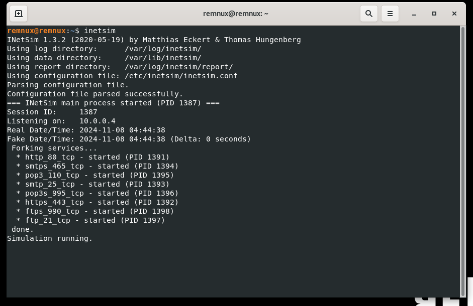Click the Session ID 1387 line
This screenshot has width=473, height=306.
[52, 112]
